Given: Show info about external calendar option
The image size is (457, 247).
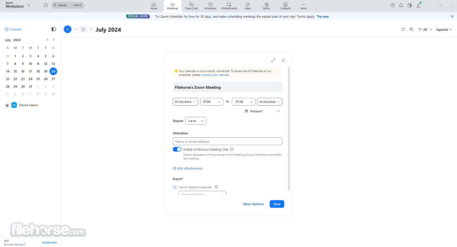Looking at the screenshot, I should click(216, 187).
